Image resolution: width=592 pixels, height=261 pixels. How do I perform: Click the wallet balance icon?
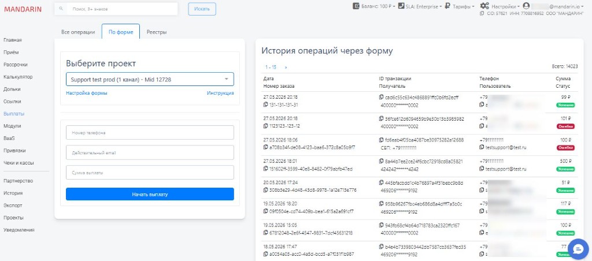click(x=356, y=6)
